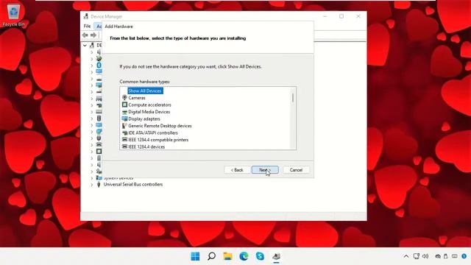This screenshot has height=265, width=471.
Task: Open the Action menu in Device Manager
Action: [99, 26]
